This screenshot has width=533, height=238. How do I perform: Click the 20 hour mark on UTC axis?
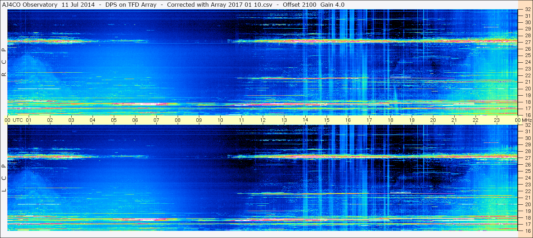click(433, 120)
